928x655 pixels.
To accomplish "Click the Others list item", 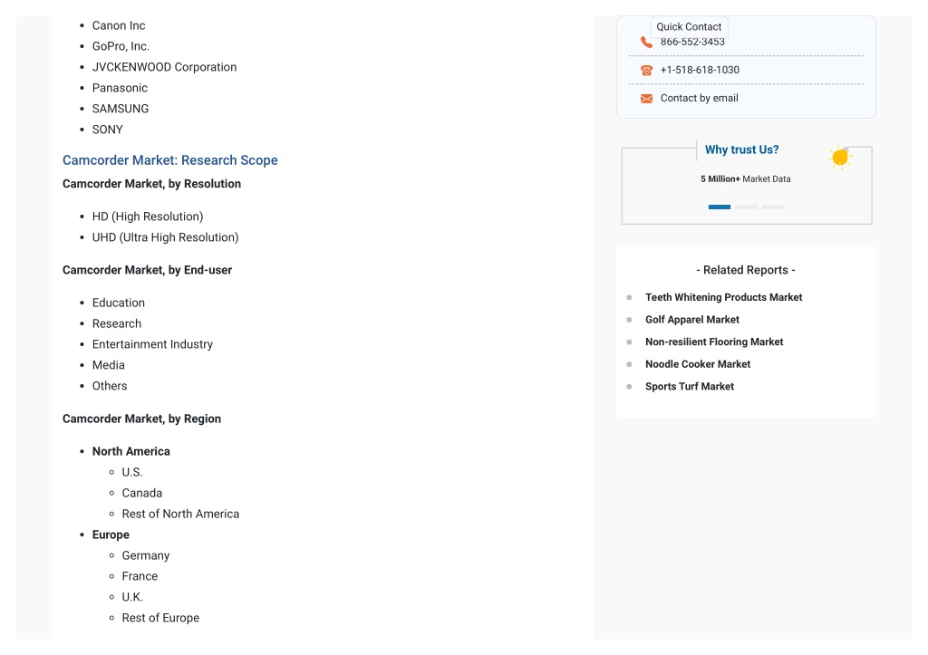I will (x=110, y=386).
